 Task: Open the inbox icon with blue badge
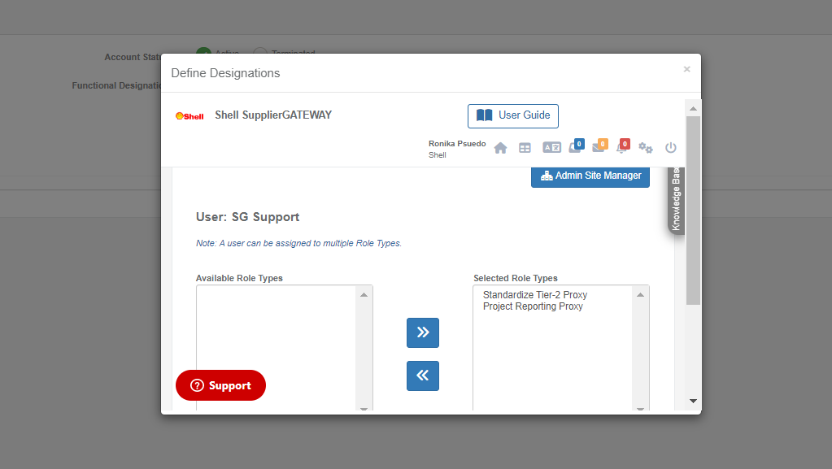[x=575, y=147]
